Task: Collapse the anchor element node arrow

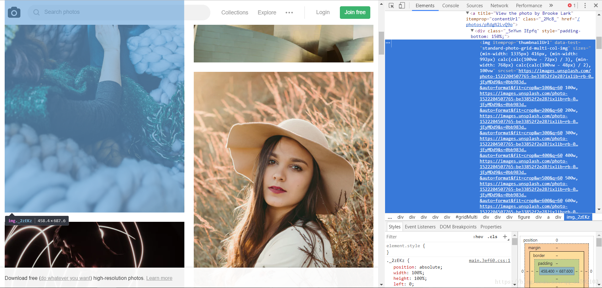Action: point(467,13)
